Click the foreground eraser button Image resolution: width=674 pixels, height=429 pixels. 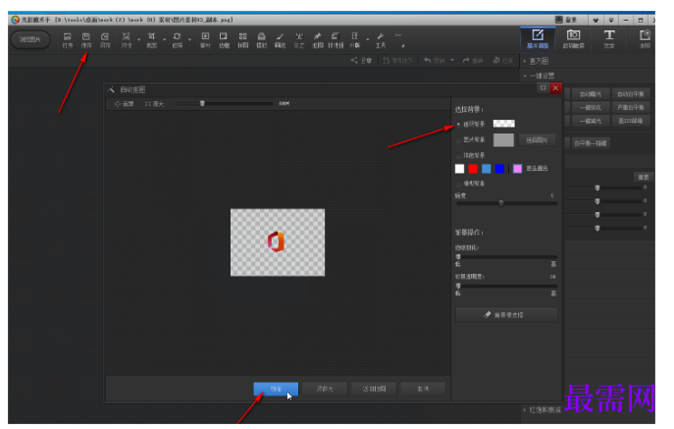point(506,315)
